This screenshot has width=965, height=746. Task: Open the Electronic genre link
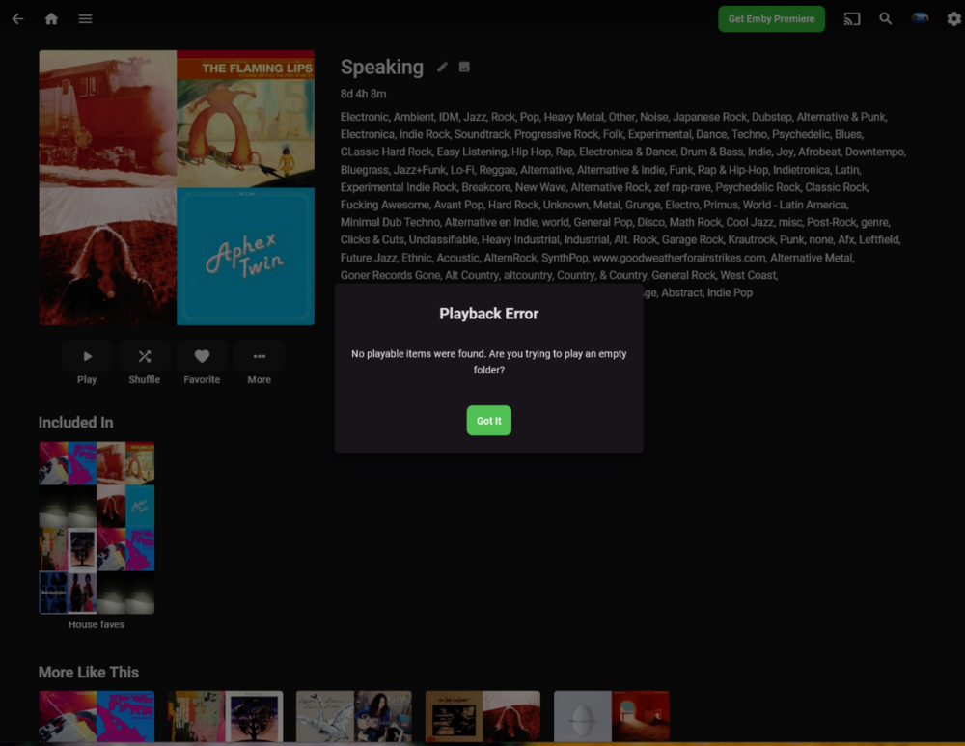click(364, 116)
